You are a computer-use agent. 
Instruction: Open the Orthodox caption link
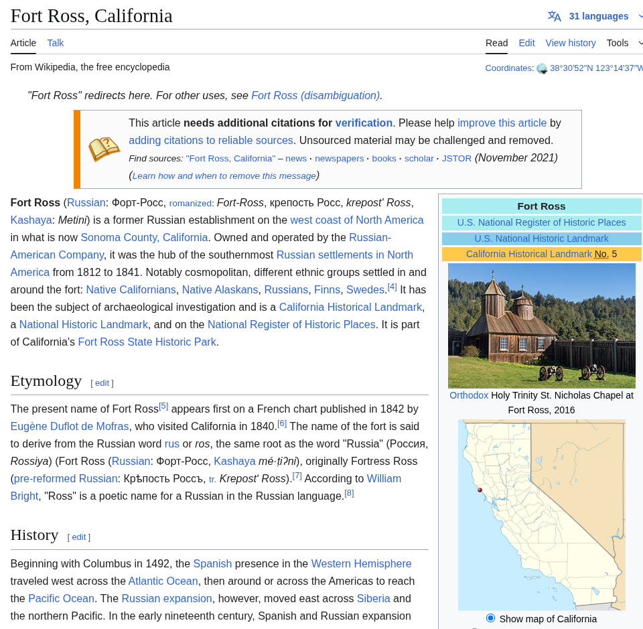469,396
